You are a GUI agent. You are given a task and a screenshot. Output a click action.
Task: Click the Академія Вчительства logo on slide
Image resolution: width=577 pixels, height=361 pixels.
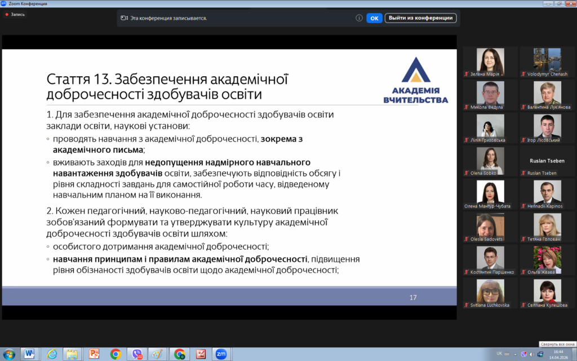[x=415, y=81]
